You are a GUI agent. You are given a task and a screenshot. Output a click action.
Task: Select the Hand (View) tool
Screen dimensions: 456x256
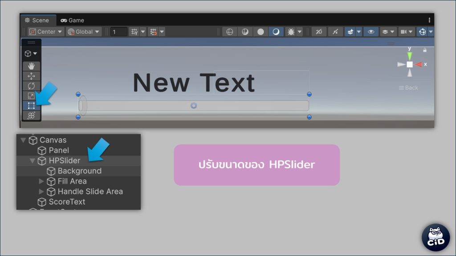[31, 66]
